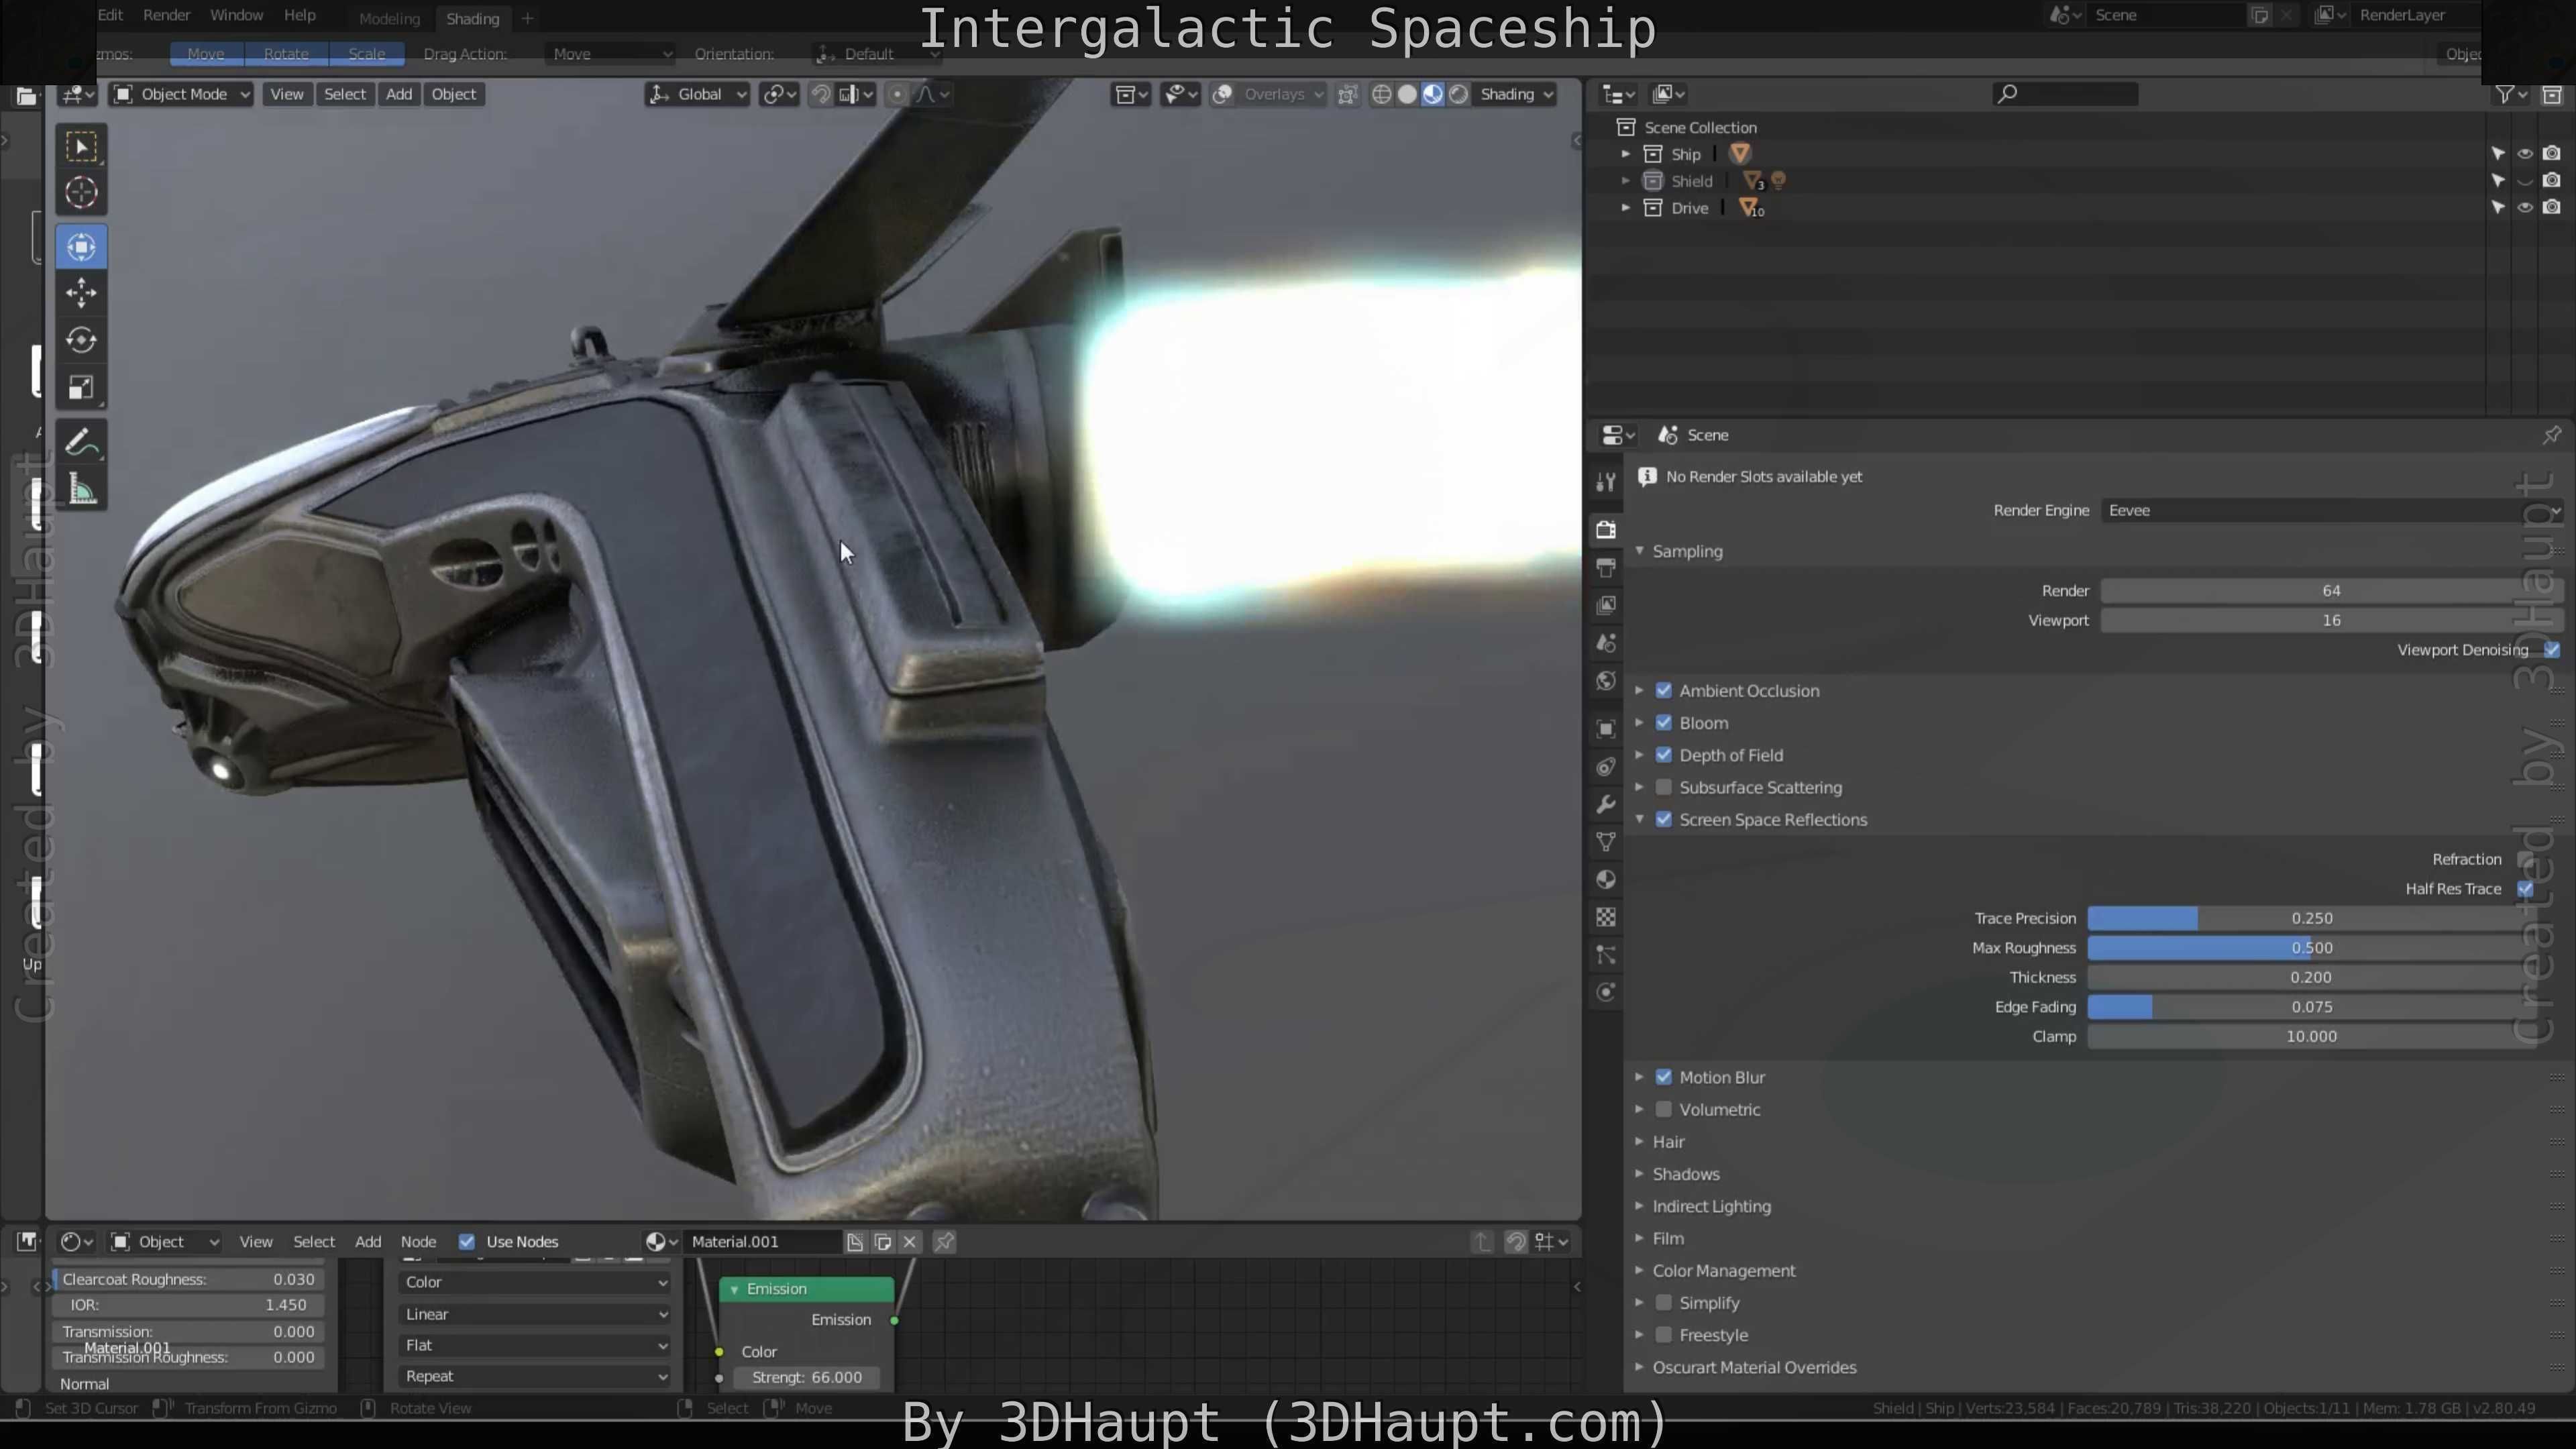Disable the Bloom checkbox
The height and width of the screenshot is (1449, 2576).
coord(1664,723)
